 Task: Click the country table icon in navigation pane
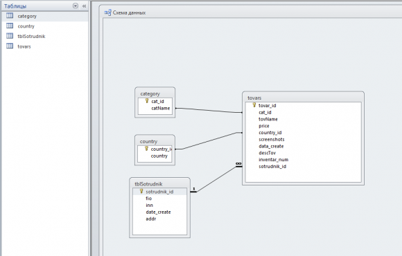pyautogui.click(x=10, y=26)
